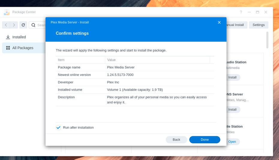Close the Package Center window
The height and width of the screenshot is (160, 279).
pos(266,12)
